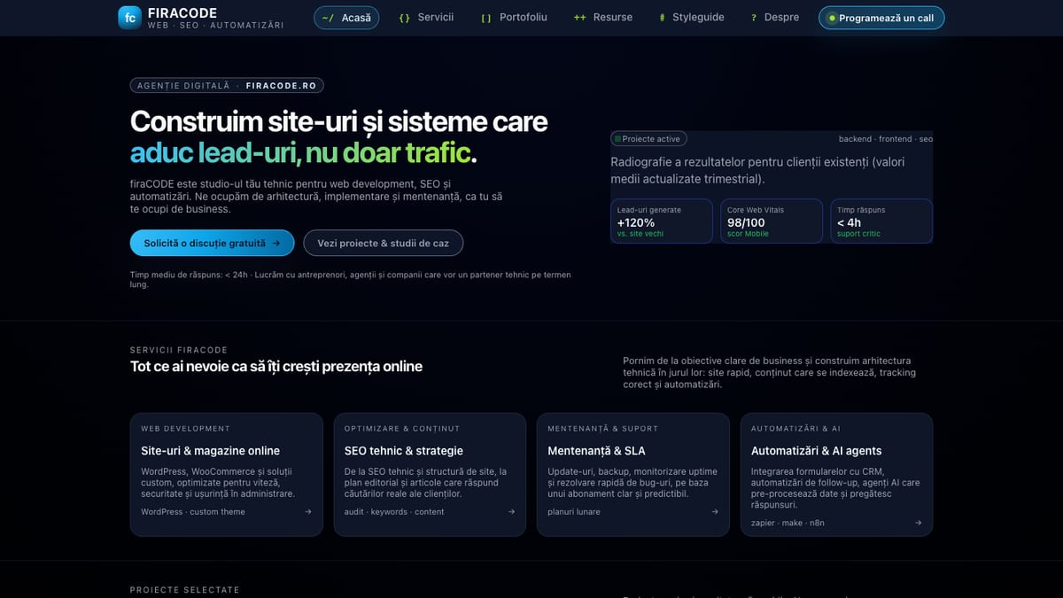The height and width of the screenshot is (598, 1063).
Task: Click the curly braces icon beside Servicii
Action: coord(405,18)
